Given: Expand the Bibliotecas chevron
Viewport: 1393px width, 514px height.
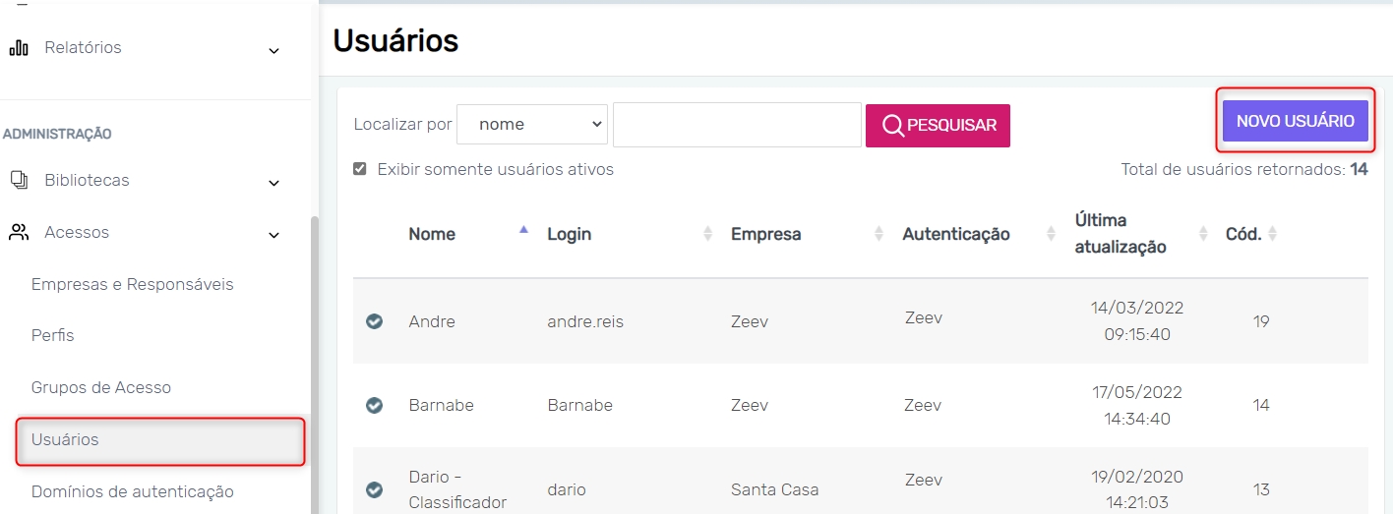Looking at the screenshot, I should click(274, 183).
